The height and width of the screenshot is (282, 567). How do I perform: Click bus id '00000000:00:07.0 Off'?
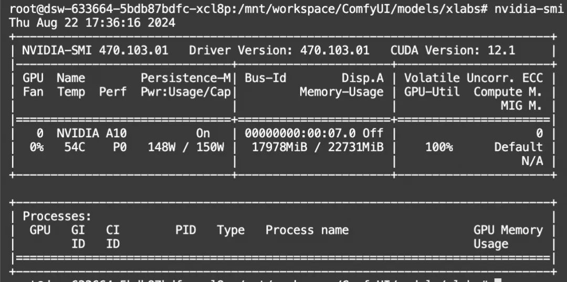pyautogui.click(x=314, y=133)
